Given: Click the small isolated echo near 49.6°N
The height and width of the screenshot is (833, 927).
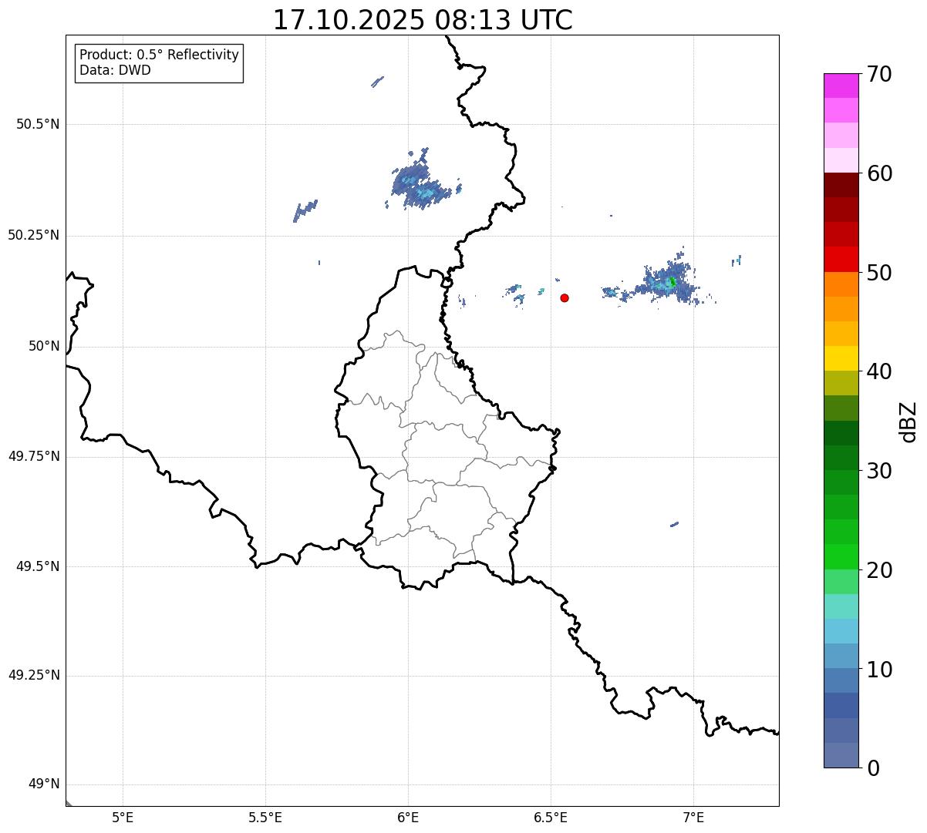Looking at the screenshot, I should coord(674,524).
